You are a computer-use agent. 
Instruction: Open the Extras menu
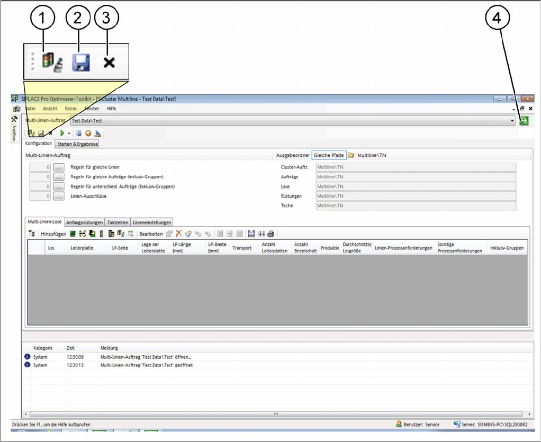(x=71, y=109)
